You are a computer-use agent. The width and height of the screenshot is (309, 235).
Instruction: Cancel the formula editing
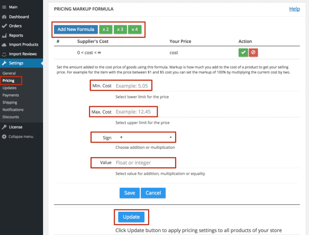coord(153,193)
